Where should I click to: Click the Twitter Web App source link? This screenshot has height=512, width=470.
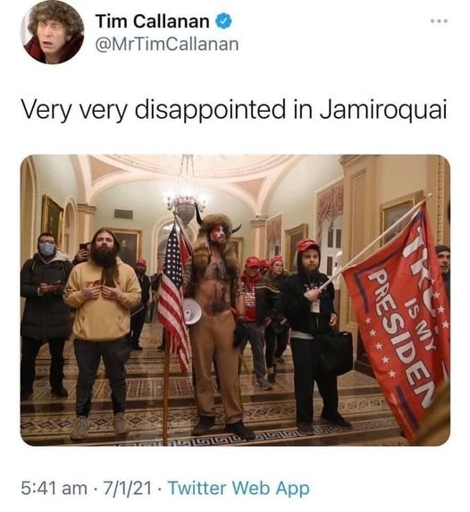pos(239,489)
